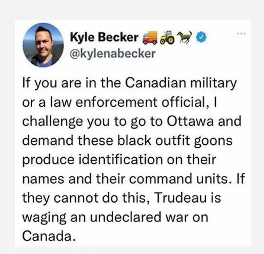Viewport: 264px width, 254px height.
Task: Open the three-dot more options menu
Action: pyautogui.click(x=241, y=34)
